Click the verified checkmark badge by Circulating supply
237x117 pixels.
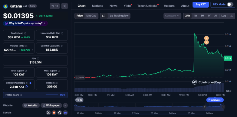(x=30, y=83)
